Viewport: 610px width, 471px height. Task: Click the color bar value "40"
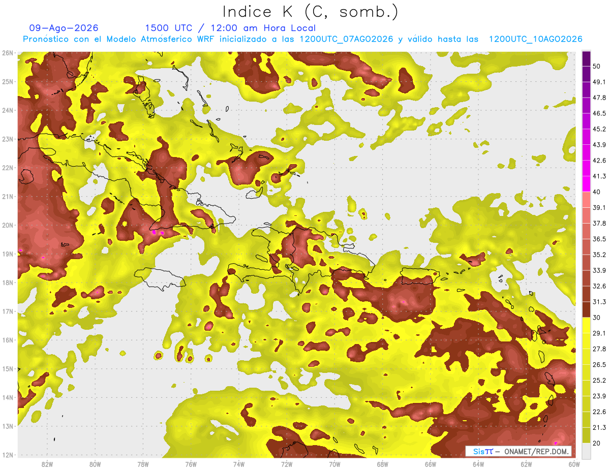(597, 192)
